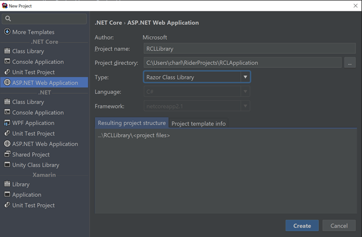Select .NET Core Console Application template icon
Viewport: 362px width, 237px height.
click(7, 62)
